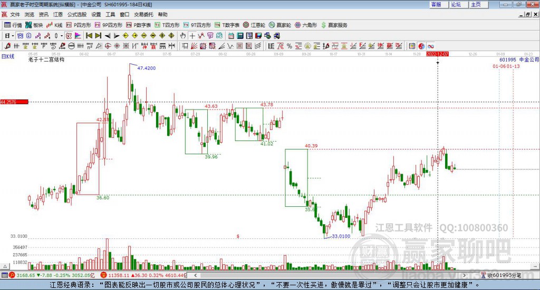
Task: Toggle the infinity loop icon
Action: 431,46
